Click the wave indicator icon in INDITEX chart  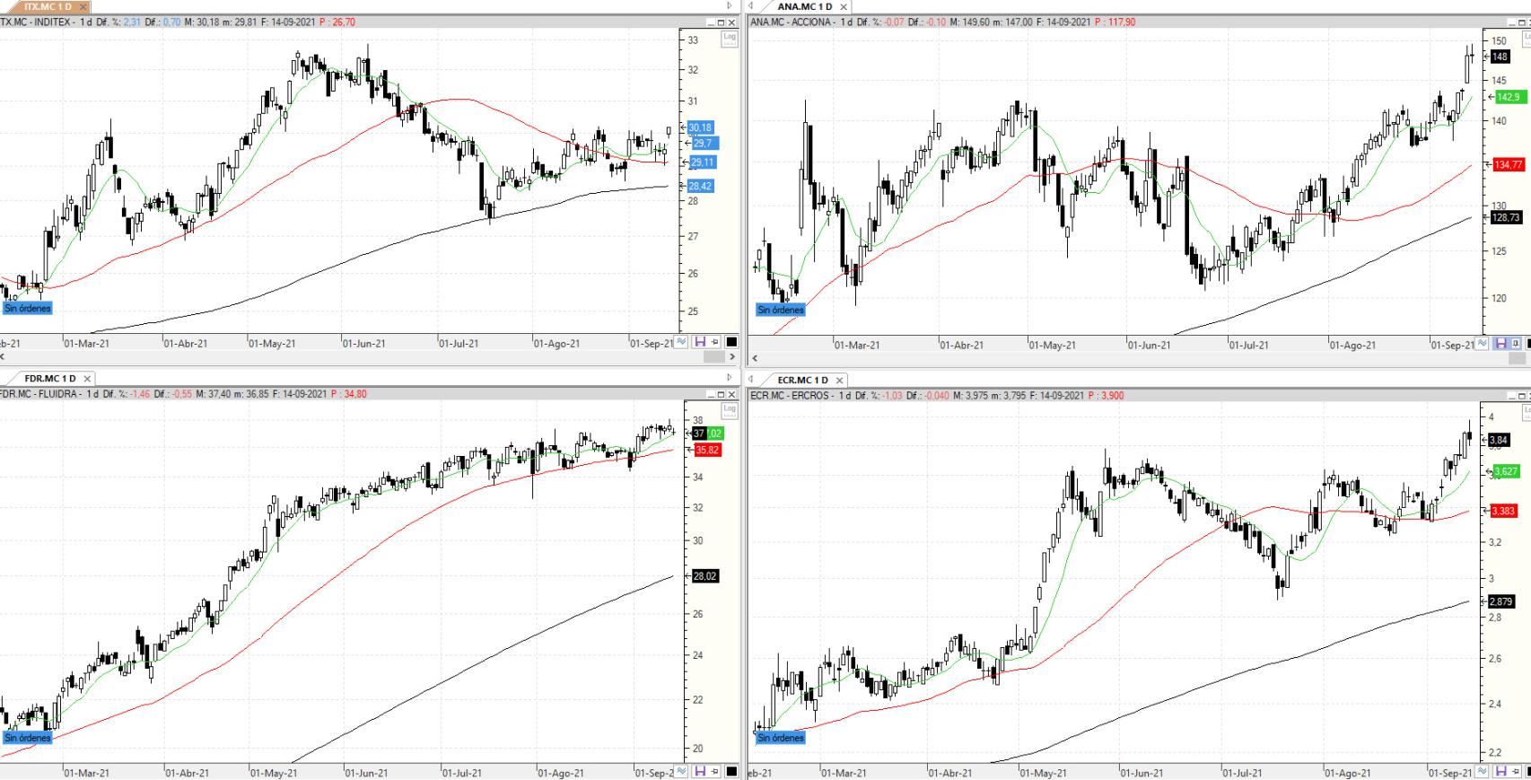682,342
